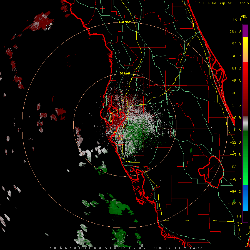Select the -16.5 legend value
Viewport: 250px width, 250px height.
pyautogui.click(x=235, y=130)
